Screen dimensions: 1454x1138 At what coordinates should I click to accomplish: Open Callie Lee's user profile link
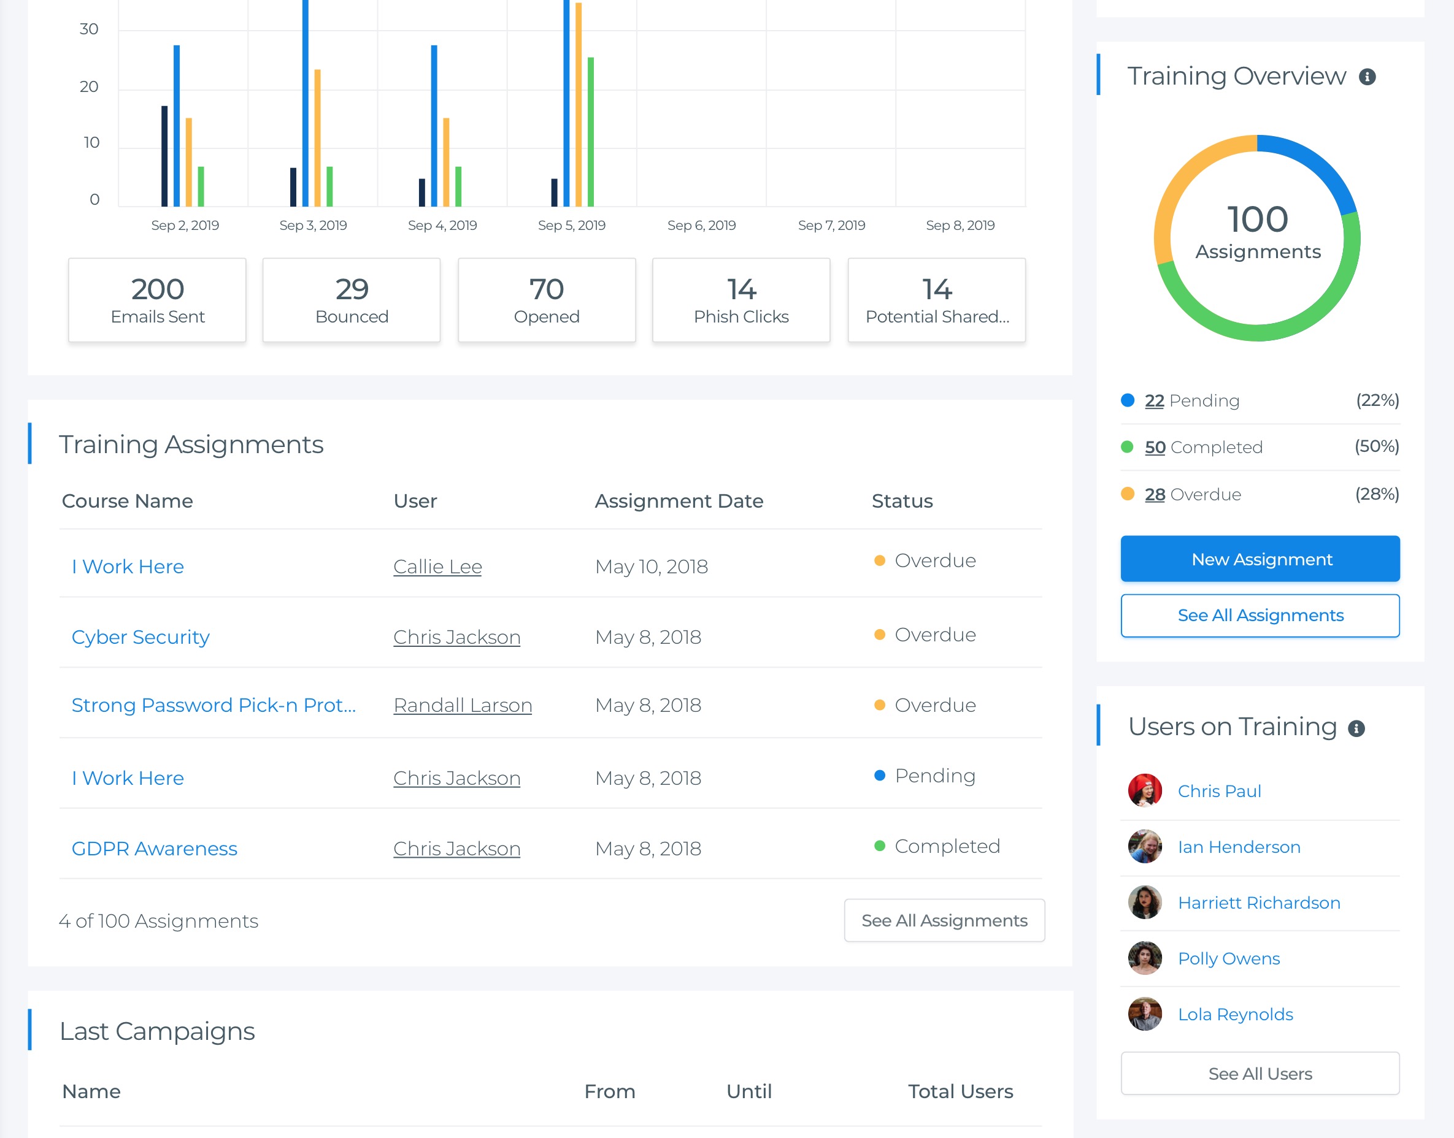pos(437,567)
